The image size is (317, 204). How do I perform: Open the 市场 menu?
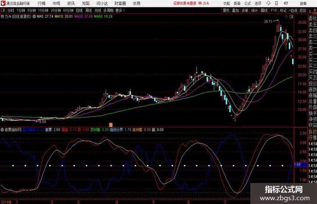pos(56,3)
